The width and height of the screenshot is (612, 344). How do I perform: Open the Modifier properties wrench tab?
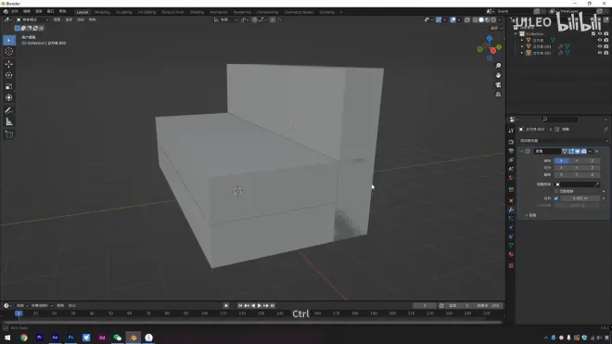511,210
